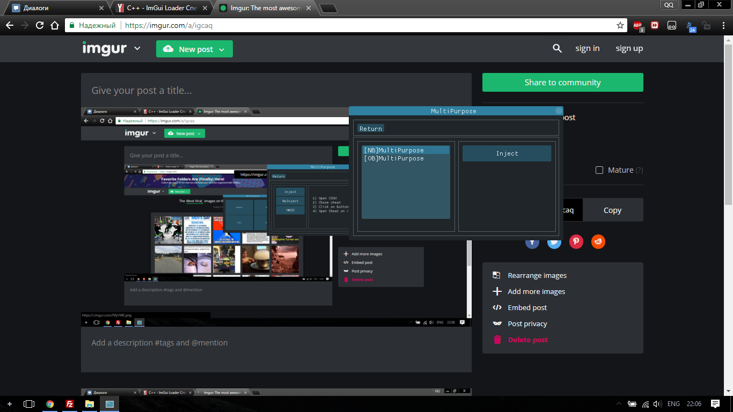Select the [OB]MultiPurpose list entry
733x412 pixels.
406,158
